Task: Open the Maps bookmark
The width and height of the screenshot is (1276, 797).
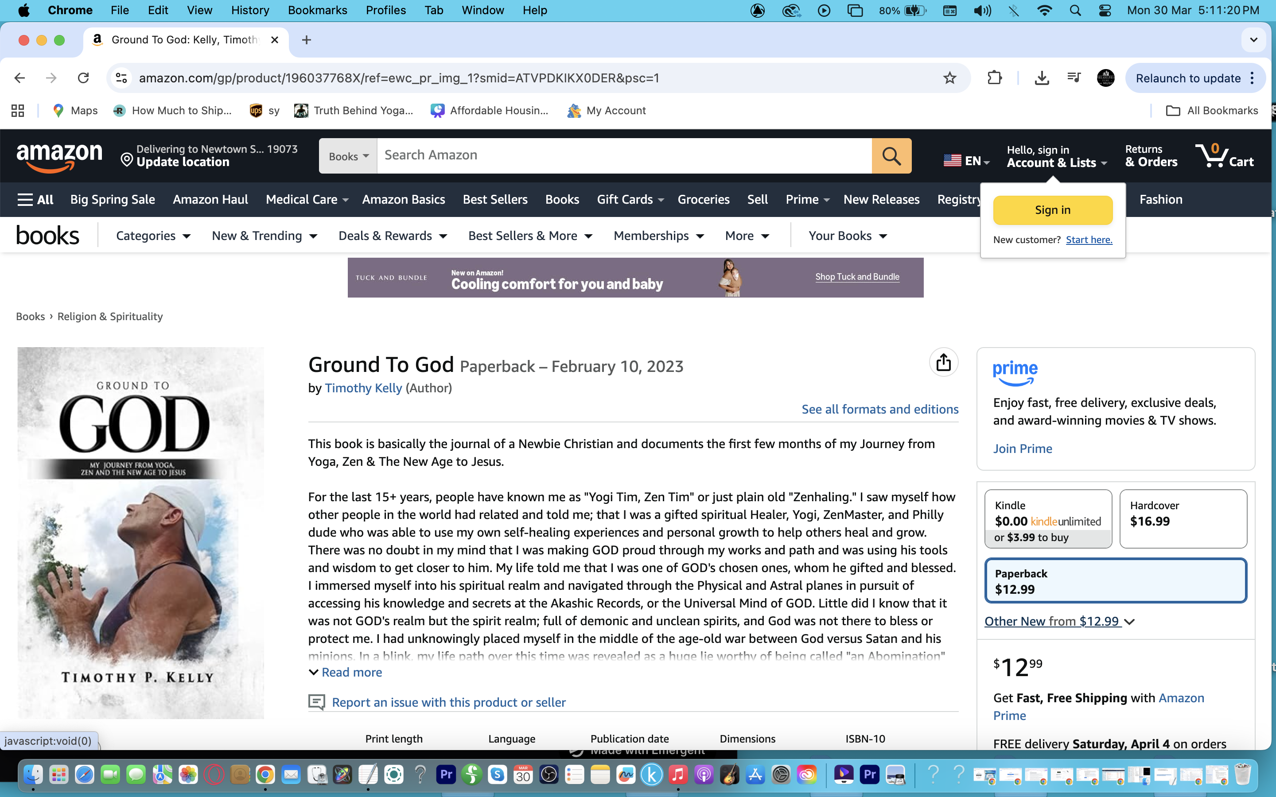Action: [75, 110]
